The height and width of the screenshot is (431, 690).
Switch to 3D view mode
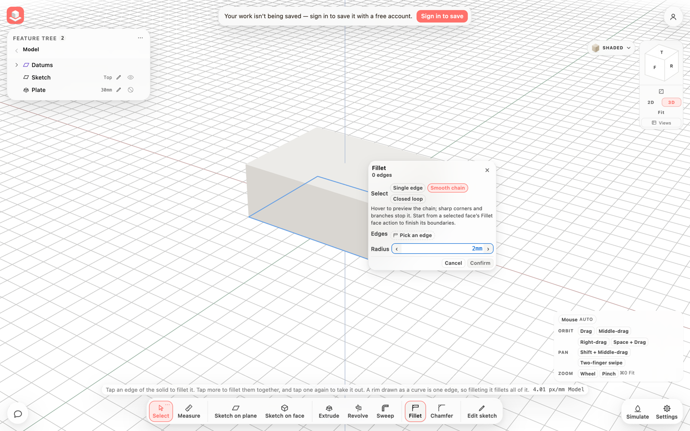(671, 102)
